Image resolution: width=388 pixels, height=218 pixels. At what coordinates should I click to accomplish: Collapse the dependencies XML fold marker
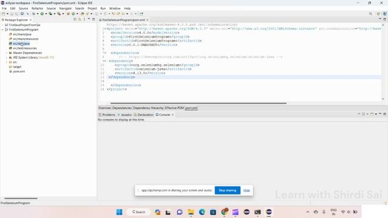coord(105,53)
